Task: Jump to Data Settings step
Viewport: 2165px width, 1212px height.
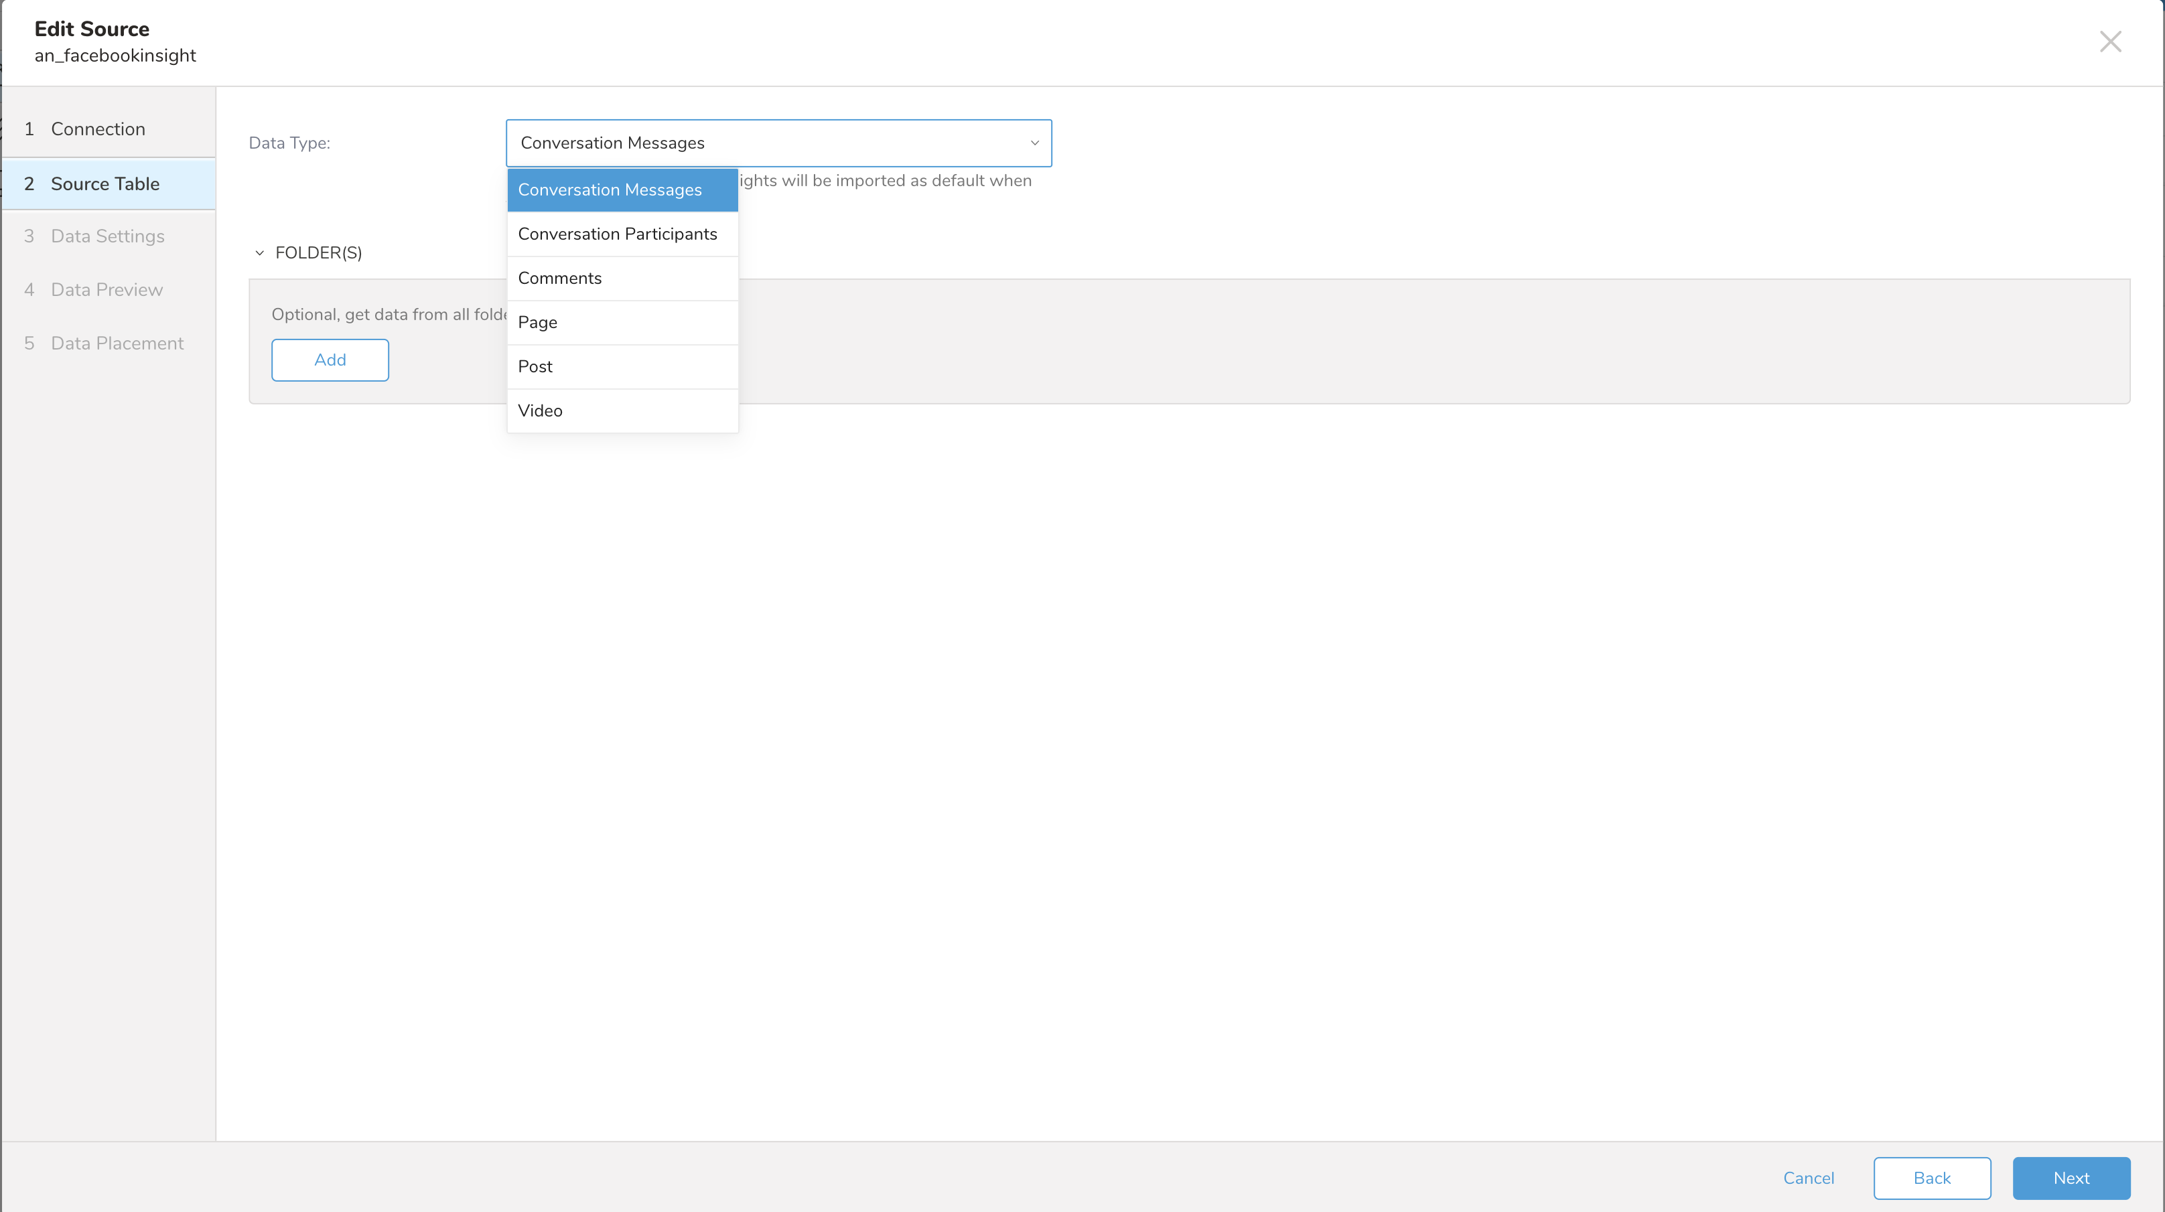Action: 108,236
